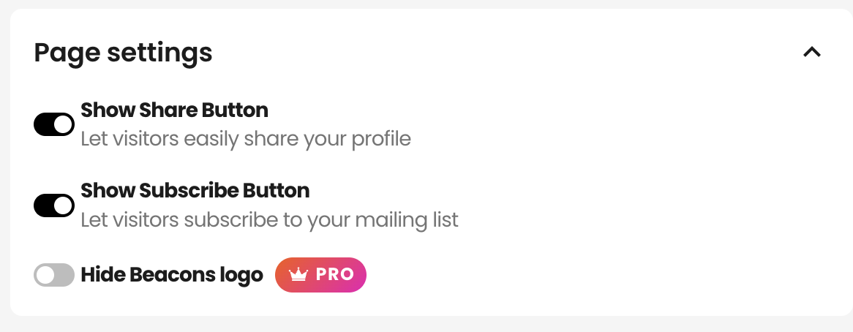Click the word 'settings' in the section title

tap(159, 54)
